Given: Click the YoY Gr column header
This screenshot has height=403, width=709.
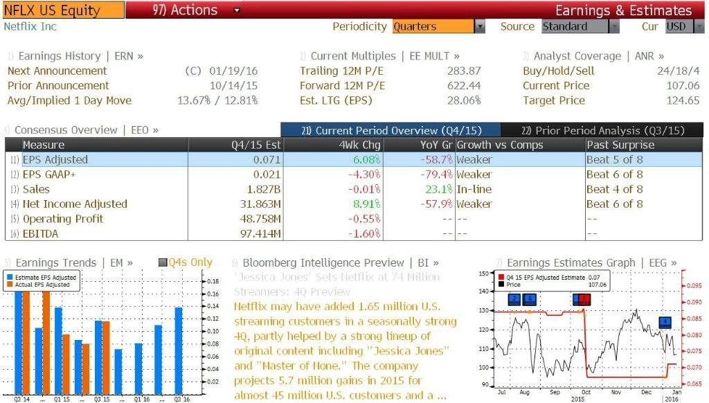Looking at the screenshot, I should click(419, 145).
